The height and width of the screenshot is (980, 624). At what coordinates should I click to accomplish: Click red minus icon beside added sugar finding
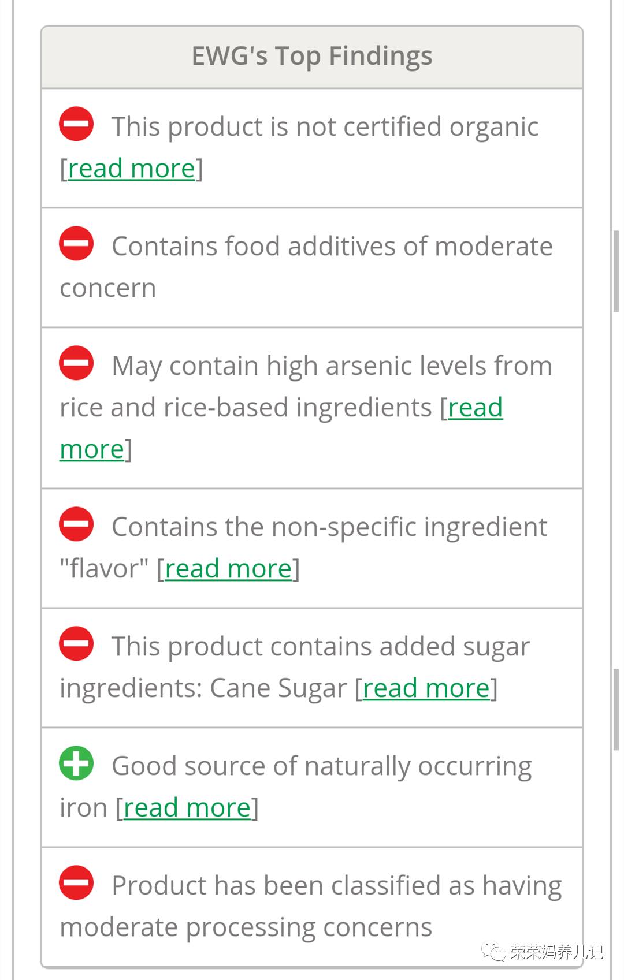76,643
